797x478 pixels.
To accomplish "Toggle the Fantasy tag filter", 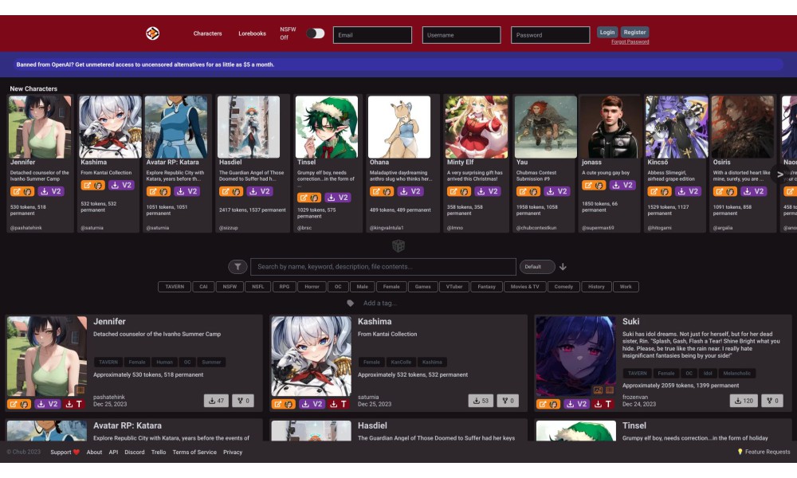I will (x=486, y=287).
